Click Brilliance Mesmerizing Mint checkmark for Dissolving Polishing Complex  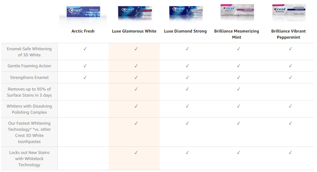point(238,106)
